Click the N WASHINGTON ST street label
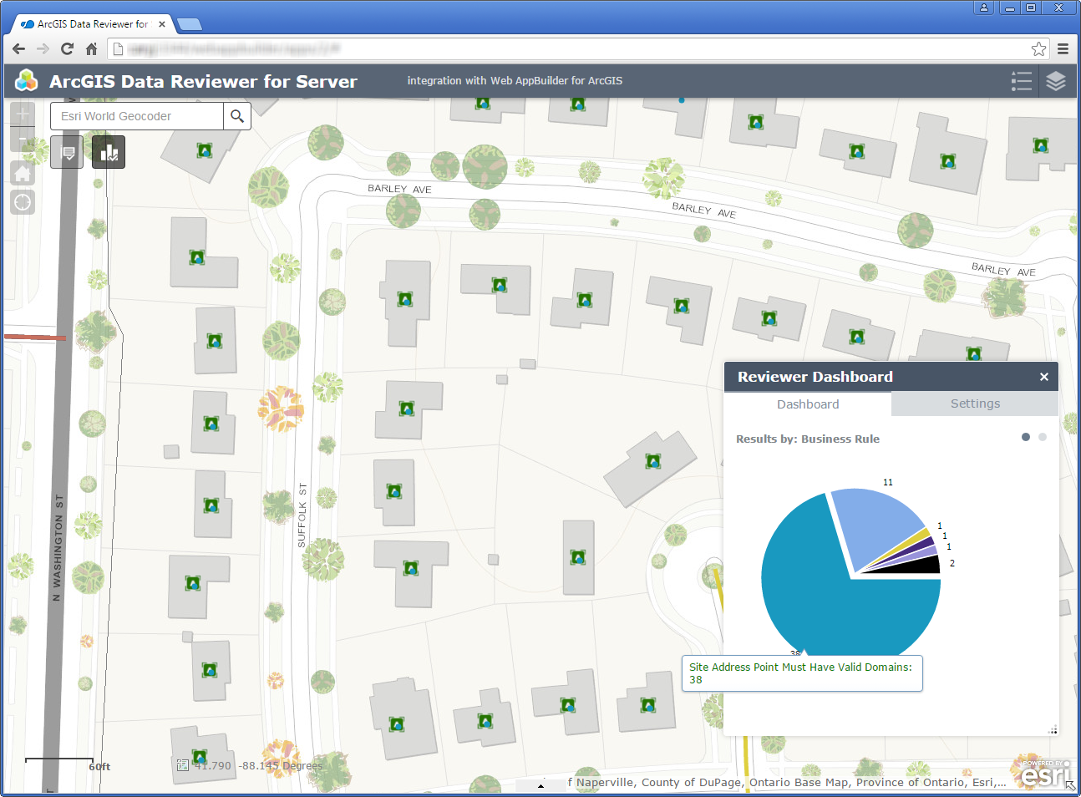The height and width of the screenshot is (797, 1081). pyautogui.click(x=58, y=548)
